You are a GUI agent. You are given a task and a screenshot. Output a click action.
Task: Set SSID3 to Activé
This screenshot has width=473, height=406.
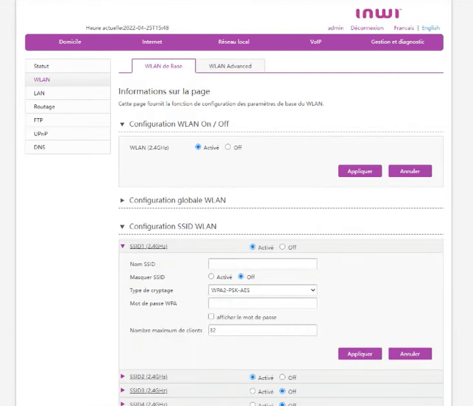pos(253,391)
